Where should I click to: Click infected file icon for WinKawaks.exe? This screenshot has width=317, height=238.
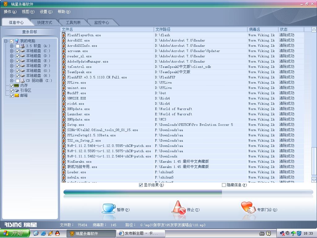pyautogui.click(x=64, y=161)
